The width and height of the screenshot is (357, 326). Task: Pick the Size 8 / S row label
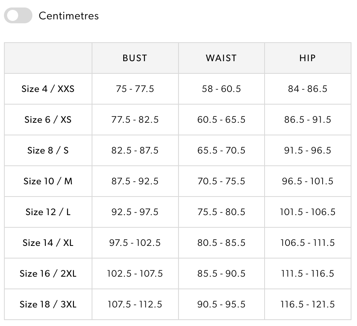[48, 150]
